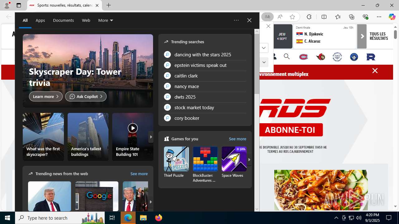Open Collections icon in Edge toolbar
The height and width of the screenshot is (224, 399).
352,17
